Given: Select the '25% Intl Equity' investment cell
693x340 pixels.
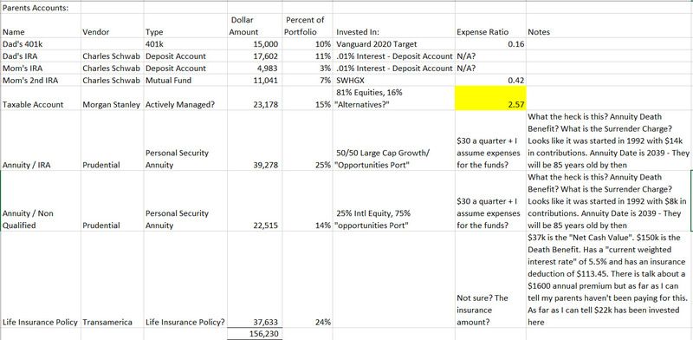Looking at the screenshot, I should coord(394,201).
